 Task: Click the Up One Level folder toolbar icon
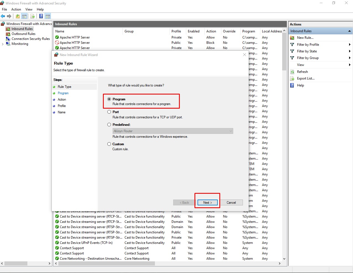tap(18, 16)
